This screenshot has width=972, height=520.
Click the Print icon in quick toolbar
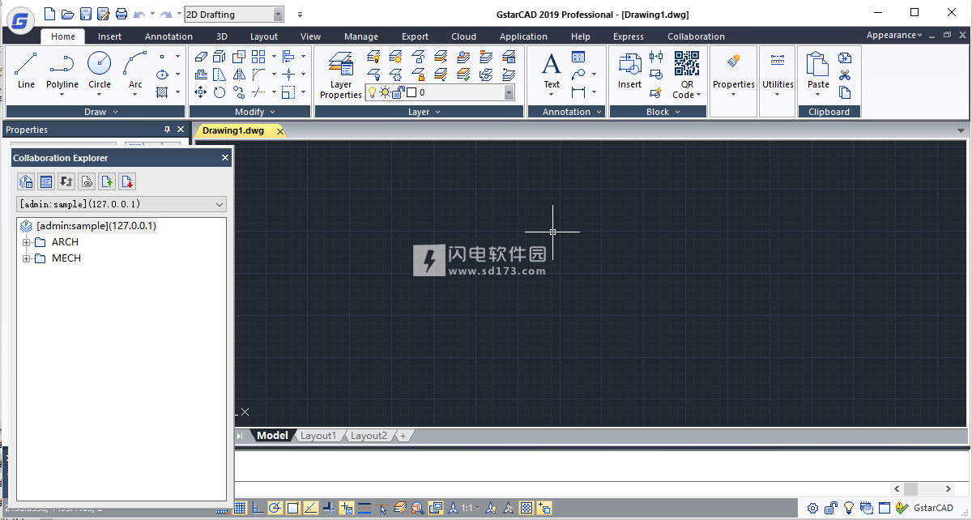pyautogui.click(x=122, y=14)
